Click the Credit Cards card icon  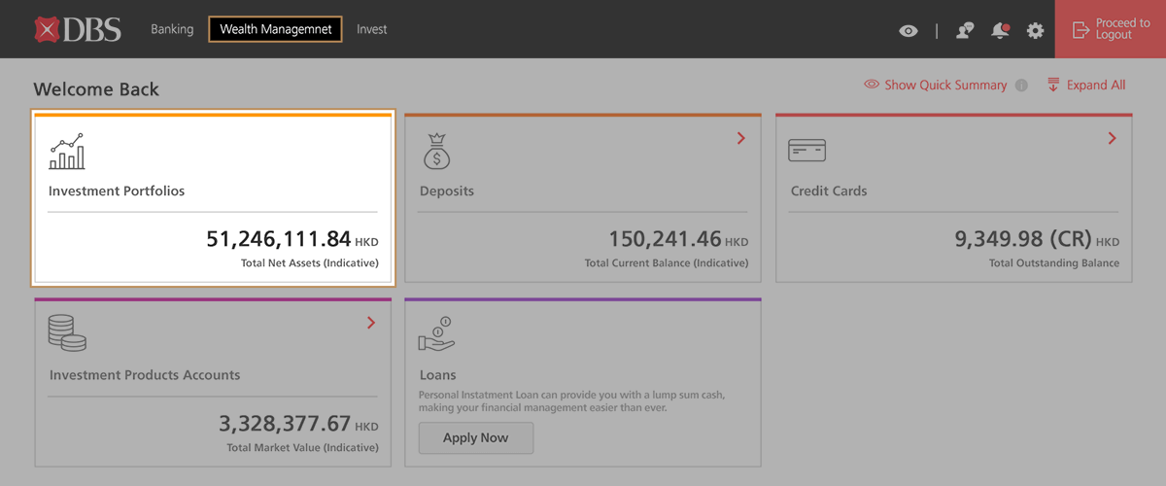pyautogui.click(x=806, y=151)
